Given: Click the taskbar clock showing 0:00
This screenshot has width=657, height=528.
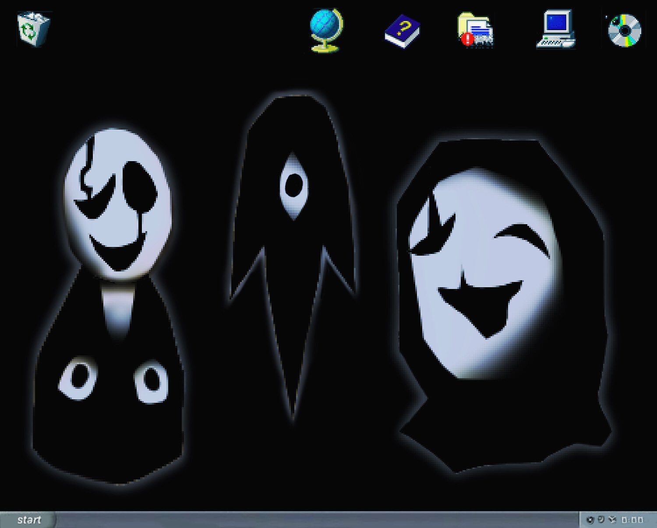Looking at the screenshot, I should (x=633, y=519).
